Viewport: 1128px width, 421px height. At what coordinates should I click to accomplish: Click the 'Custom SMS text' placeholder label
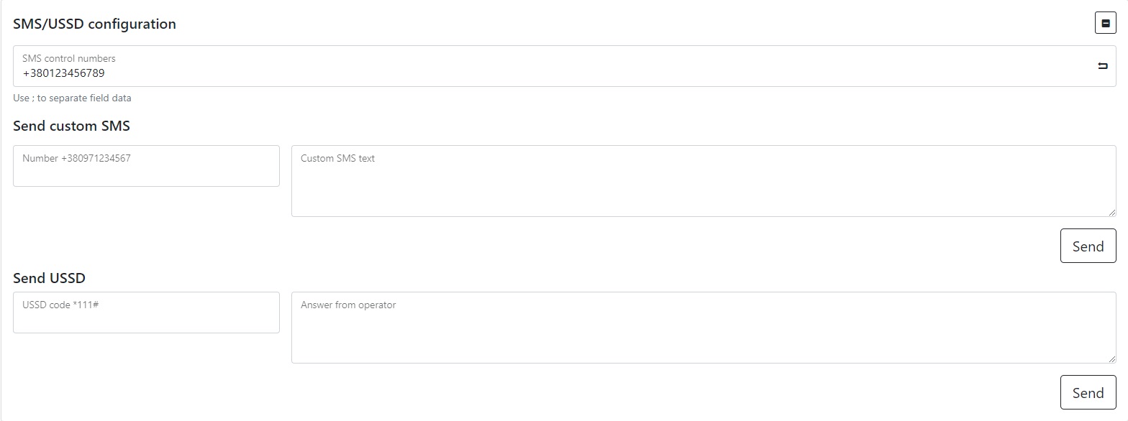point(337,158)
